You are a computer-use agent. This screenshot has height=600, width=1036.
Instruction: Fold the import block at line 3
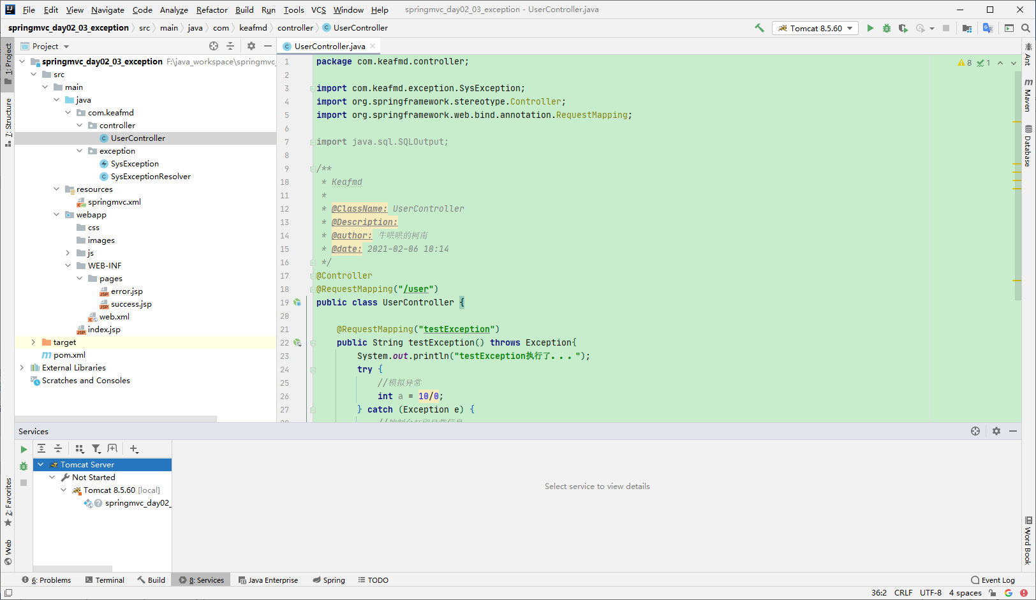(311, 89)
